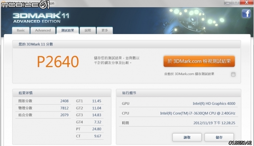Click the 結果详情 panel header
Image resolution: width=254 pixels, height=146 pixels.
(x=62, y=93)
